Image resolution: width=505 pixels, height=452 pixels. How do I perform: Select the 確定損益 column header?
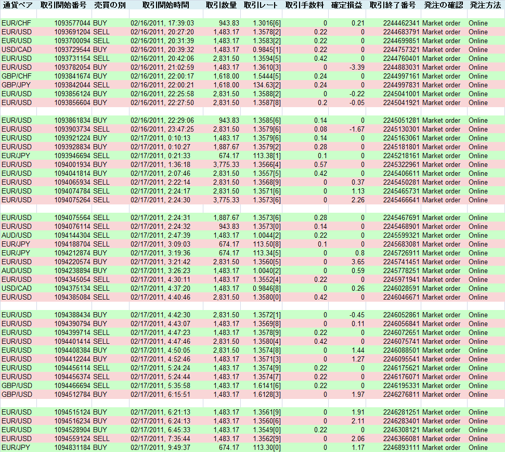coord(347,5)
